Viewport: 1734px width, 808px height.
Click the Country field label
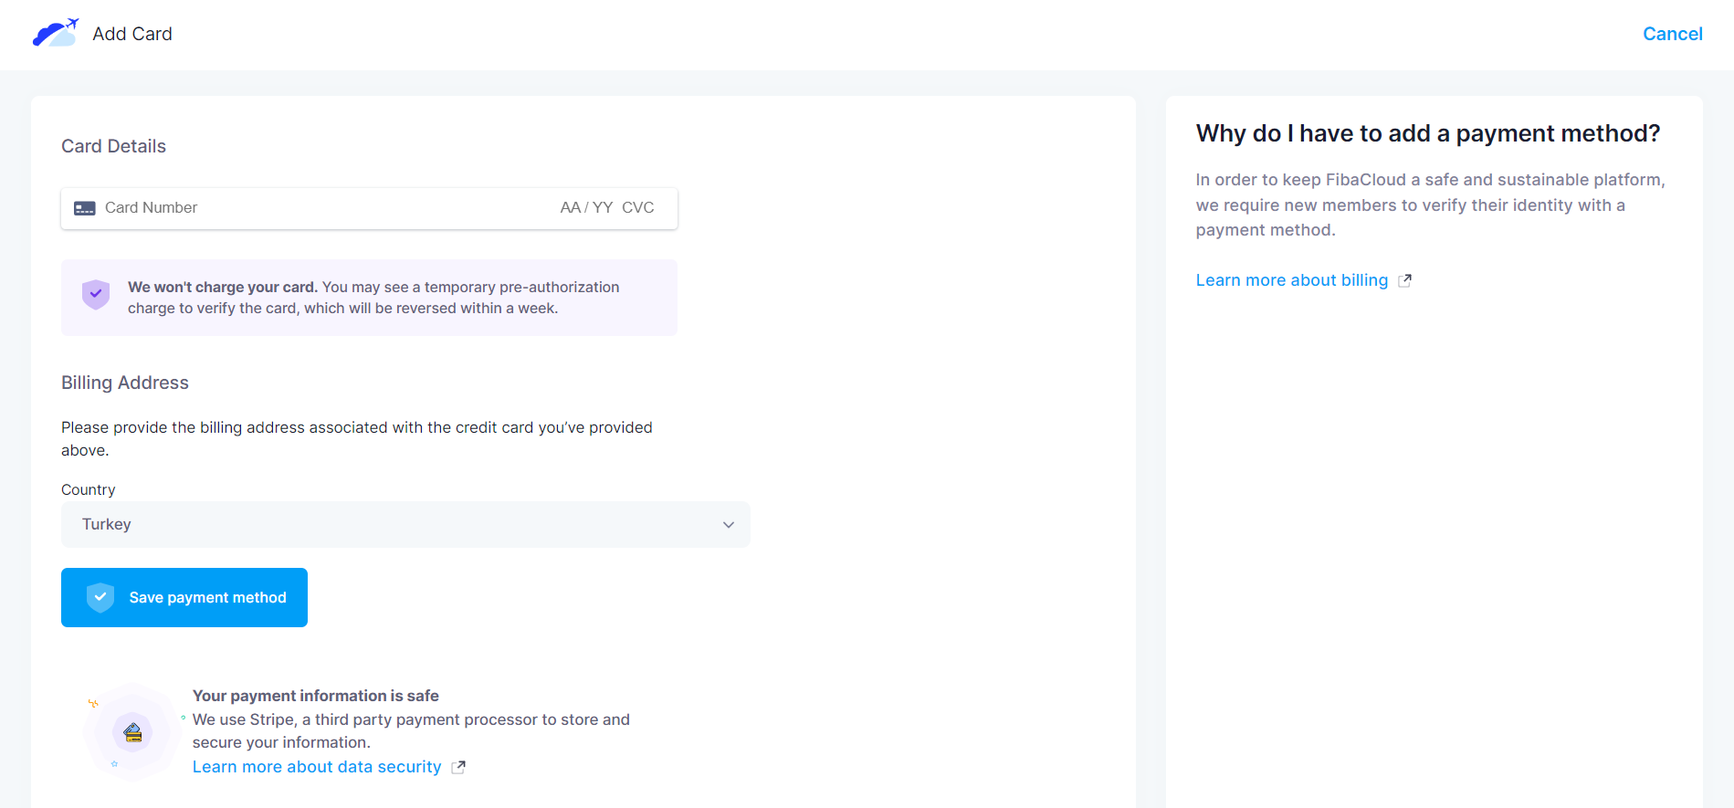point(89,489)
